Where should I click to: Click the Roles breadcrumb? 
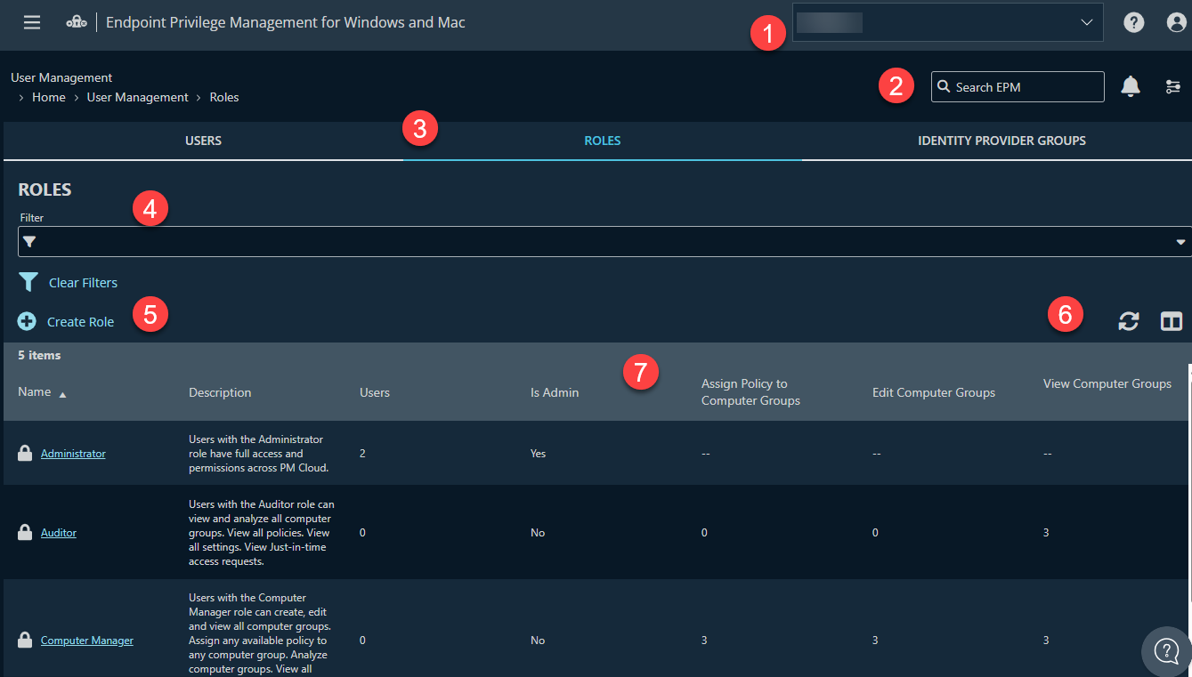[224, 97]
